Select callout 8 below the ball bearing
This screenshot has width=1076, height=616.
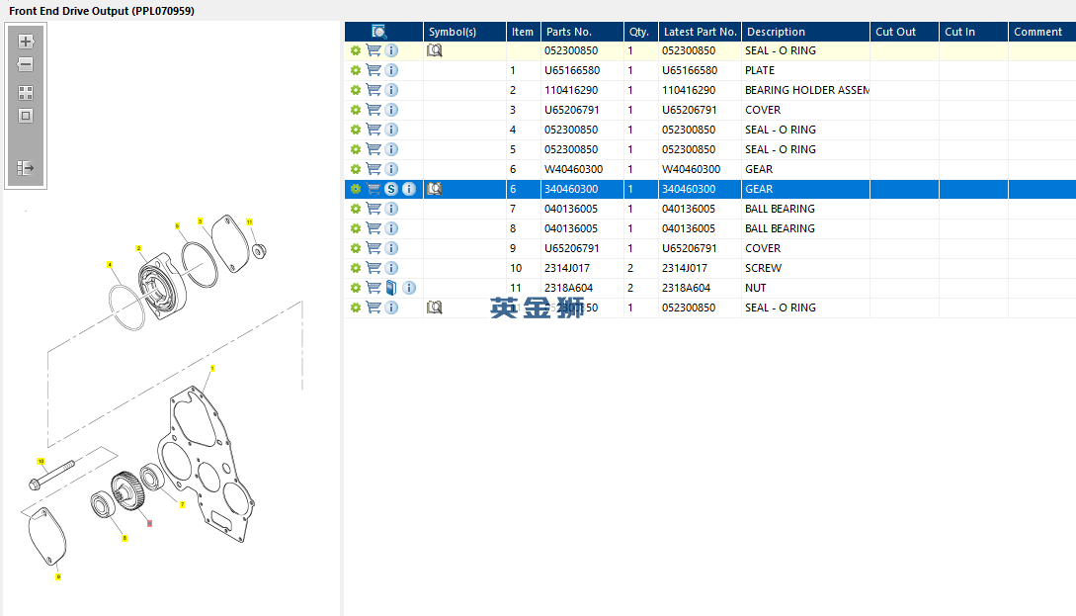coord(124,539)
